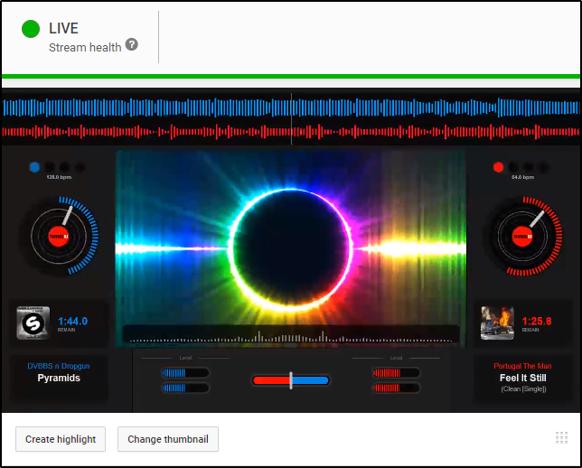This screenshot has width=582, height=468.
Task: Click the green LIVE status indicator
Action: [x=31, y=29]
